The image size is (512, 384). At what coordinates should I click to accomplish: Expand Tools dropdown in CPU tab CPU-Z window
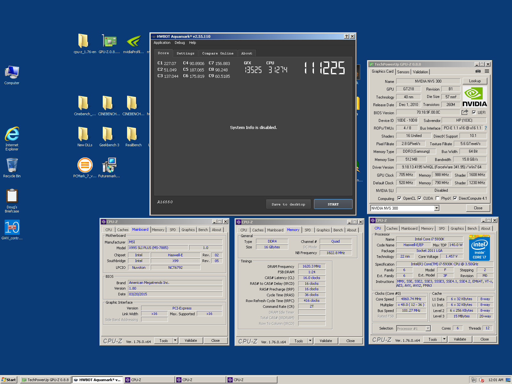[x=444, y=339]
